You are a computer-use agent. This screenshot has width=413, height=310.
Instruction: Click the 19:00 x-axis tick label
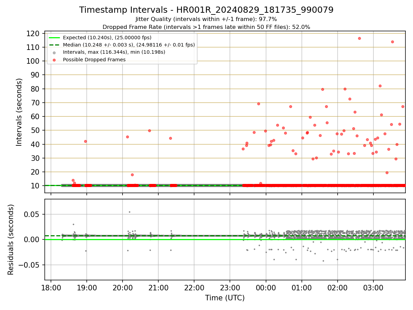[87, 287]
